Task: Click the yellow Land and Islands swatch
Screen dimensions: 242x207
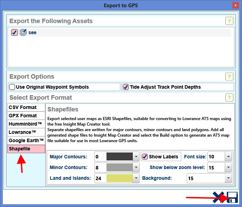Action: tap(120, 178)
